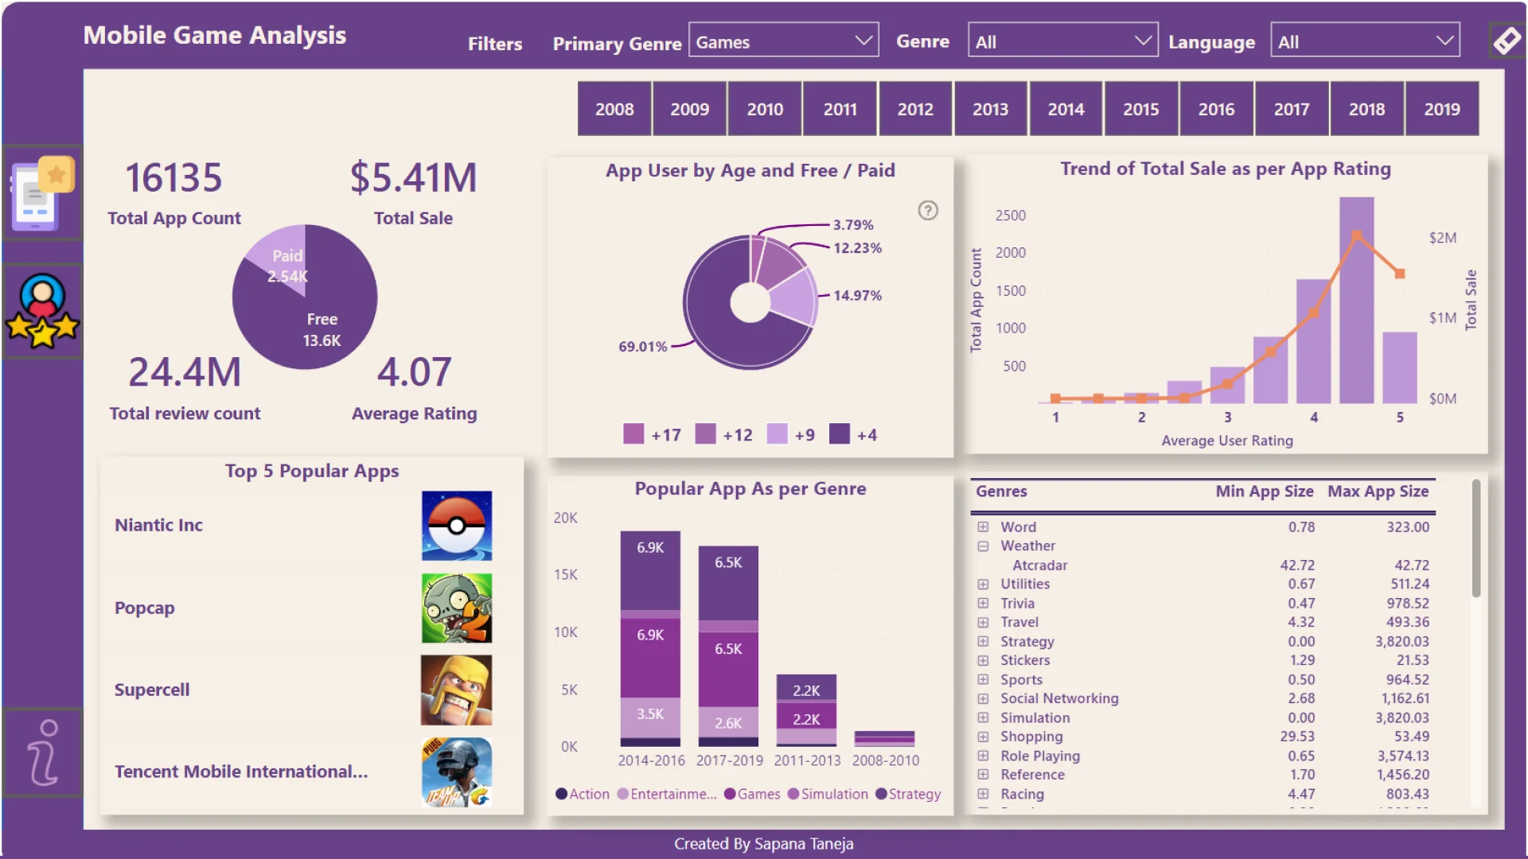Screen dimensions: 1528x859
Task: Click the 2014-2016 stacked bar
Action: tap(650, 639)
